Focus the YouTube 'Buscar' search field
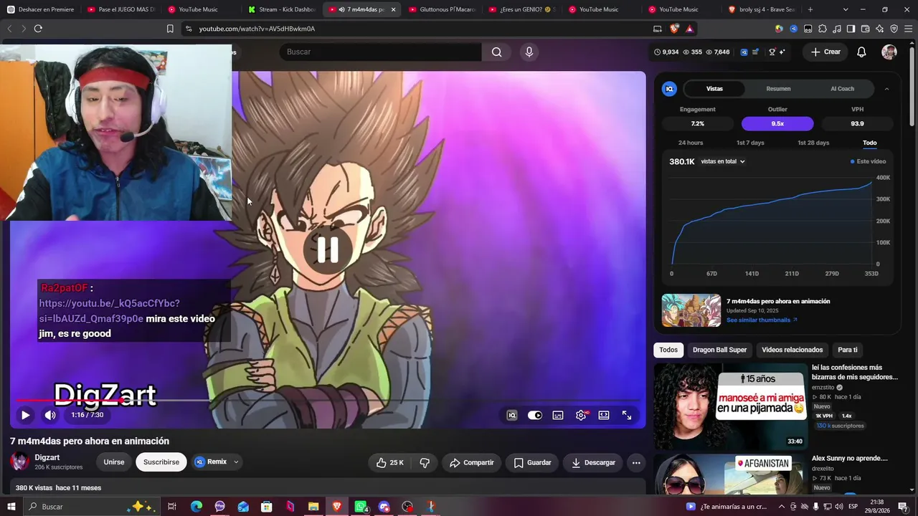The width and height of the screenshot is (918, 516). coord(381,52)
